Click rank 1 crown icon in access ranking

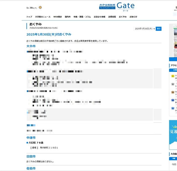click(x=173, y=76)
